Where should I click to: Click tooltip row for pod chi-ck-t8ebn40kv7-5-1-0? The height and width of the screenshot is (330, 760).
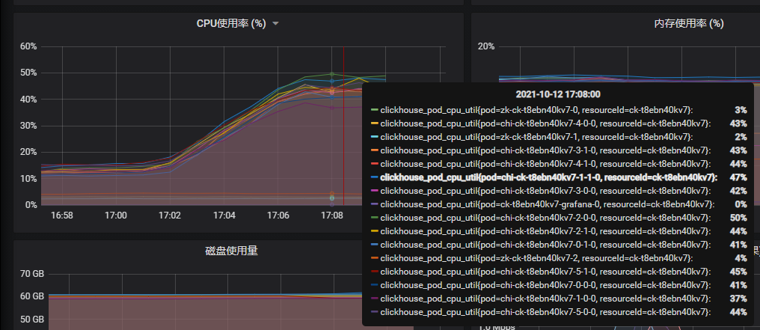pyautogui.click(x=558, y=272)
